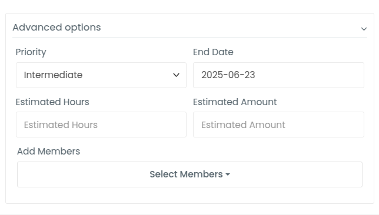Screen dimensions: 379x215
Task: Click the Priority dropdown arrow icon
Action: pos(176,75)
